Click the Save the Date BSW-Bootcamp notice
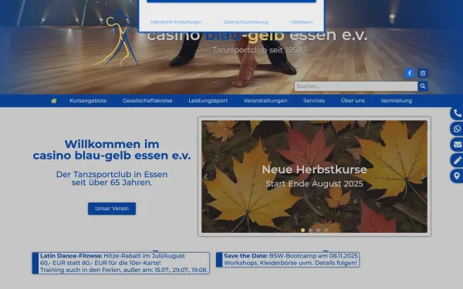 288,260
